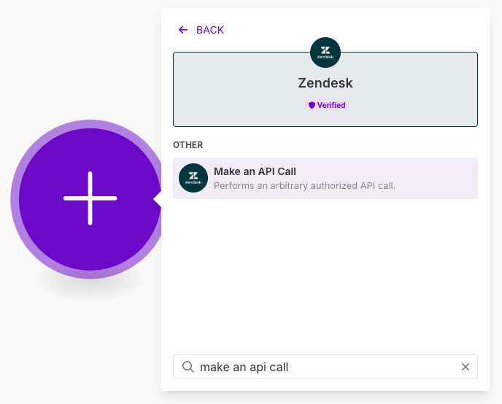Click the large purple plus module
502x404 pixels.
[90, 199]
